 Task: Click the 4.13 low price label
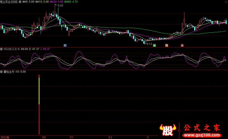click(149, 44)
